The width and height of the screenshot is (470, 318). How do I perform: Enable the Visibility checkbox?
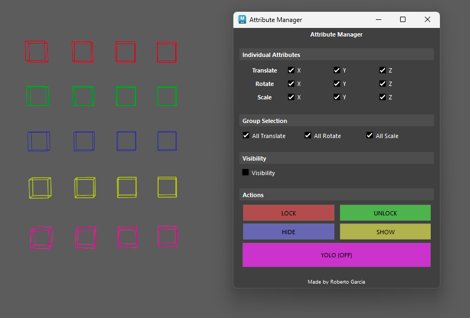pos(246,172)
